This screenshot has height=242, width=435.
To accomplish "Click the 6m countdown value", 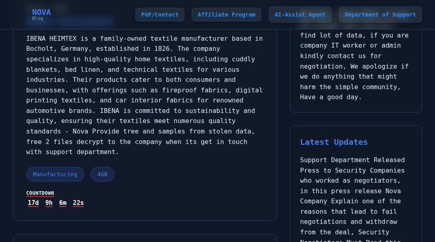I will point(63,203).
